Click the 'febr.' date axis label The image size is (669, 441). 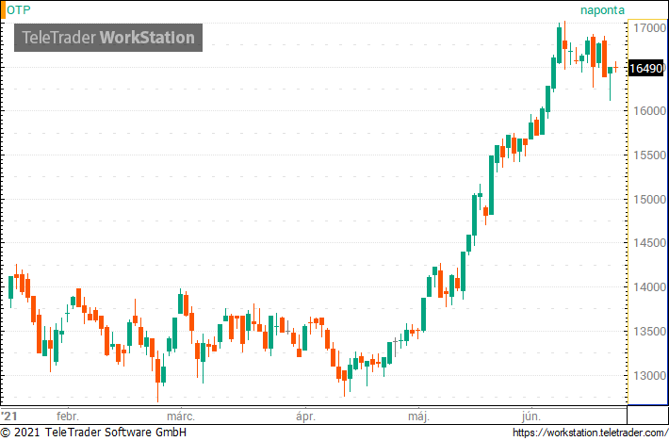point(68,416)
